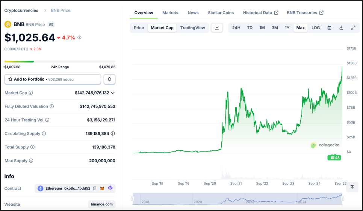Image resolution: width=363 pixels, height=211 pixels.
Task: Toggle LOG scale on chart
Action: 316,28
